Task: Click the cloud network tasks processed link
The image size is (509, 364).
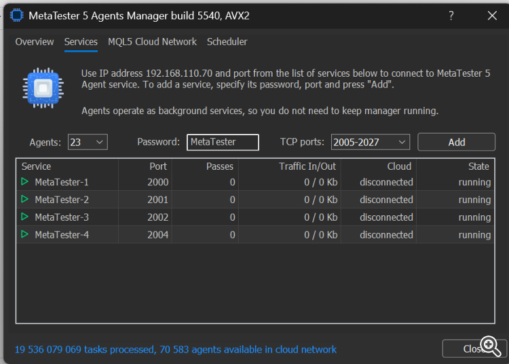Action: click(176, 350)
